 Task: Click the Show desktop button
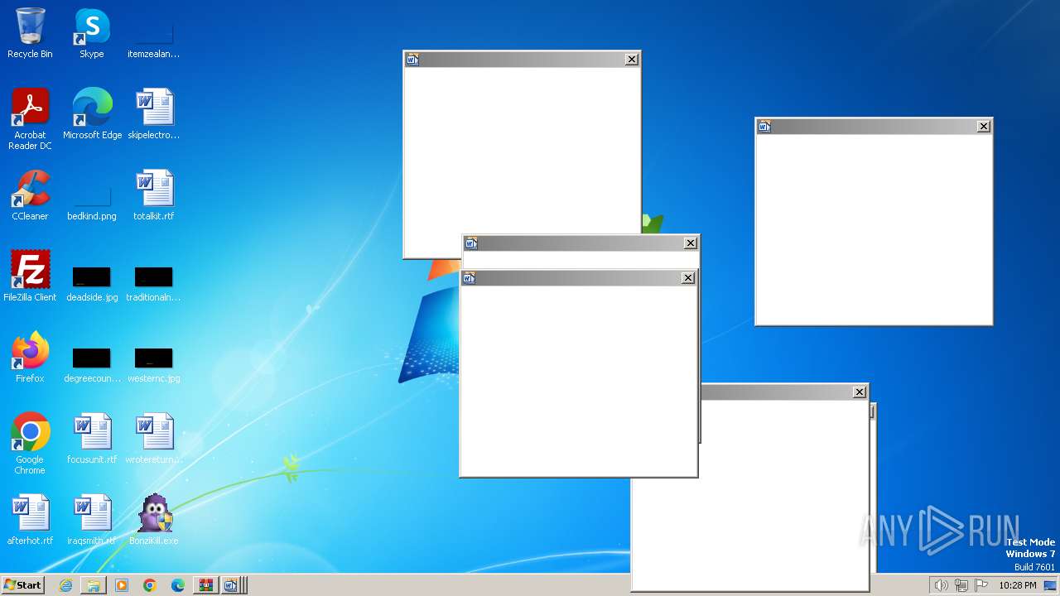1050,585
